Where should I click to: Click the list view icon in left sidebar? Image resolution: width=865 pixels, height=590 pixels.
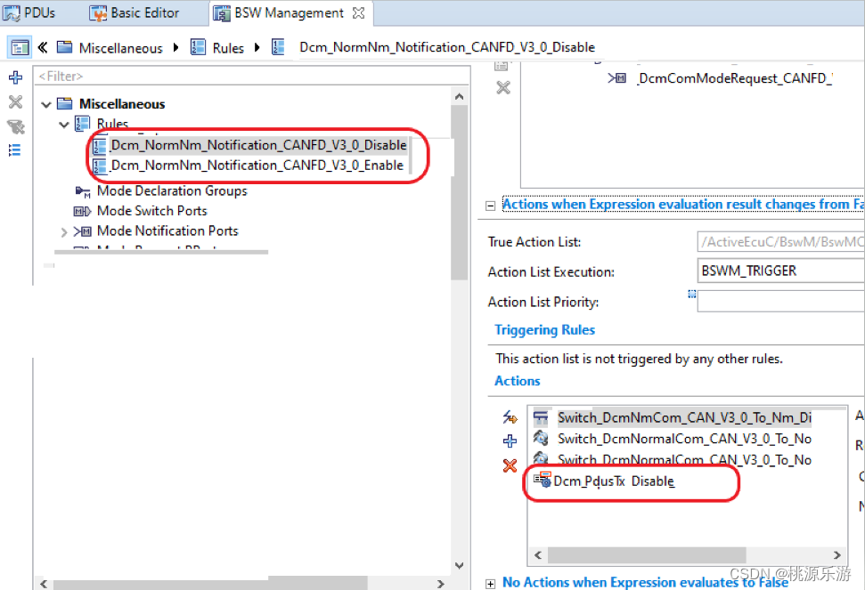coord(15,150)
